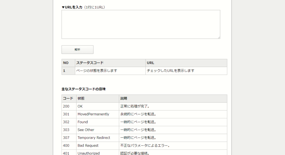
Task: Select the text 認証が必要な接続。
Action: click(135, 153)
